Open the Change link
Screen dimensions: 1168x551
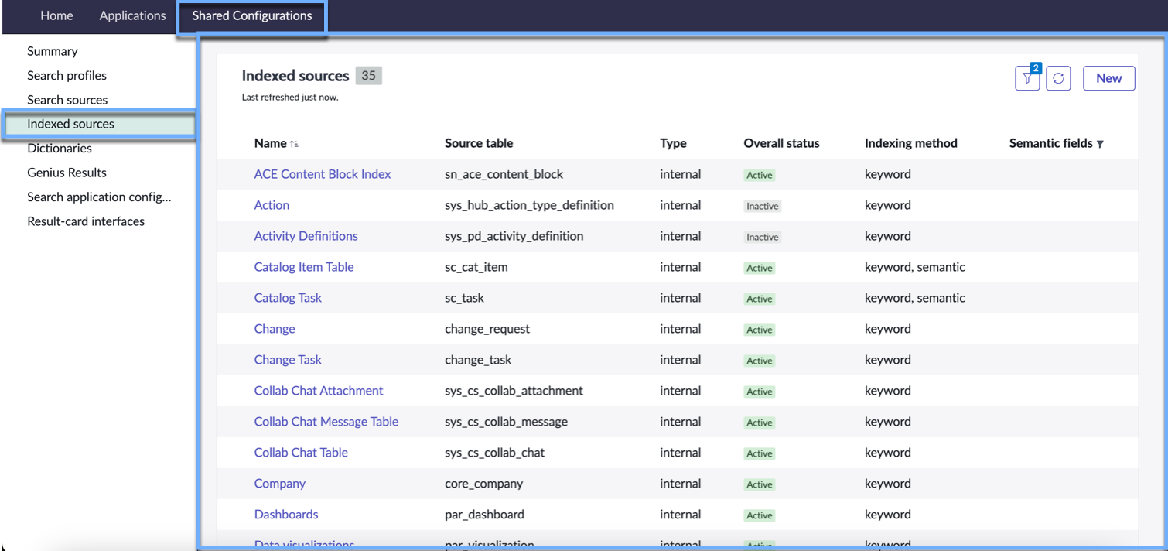(275, 329)
